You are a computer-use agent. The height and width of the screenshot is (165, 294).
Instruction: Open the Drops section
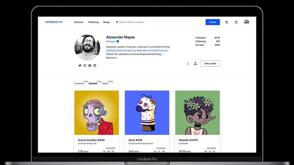[x=106, y=22]
